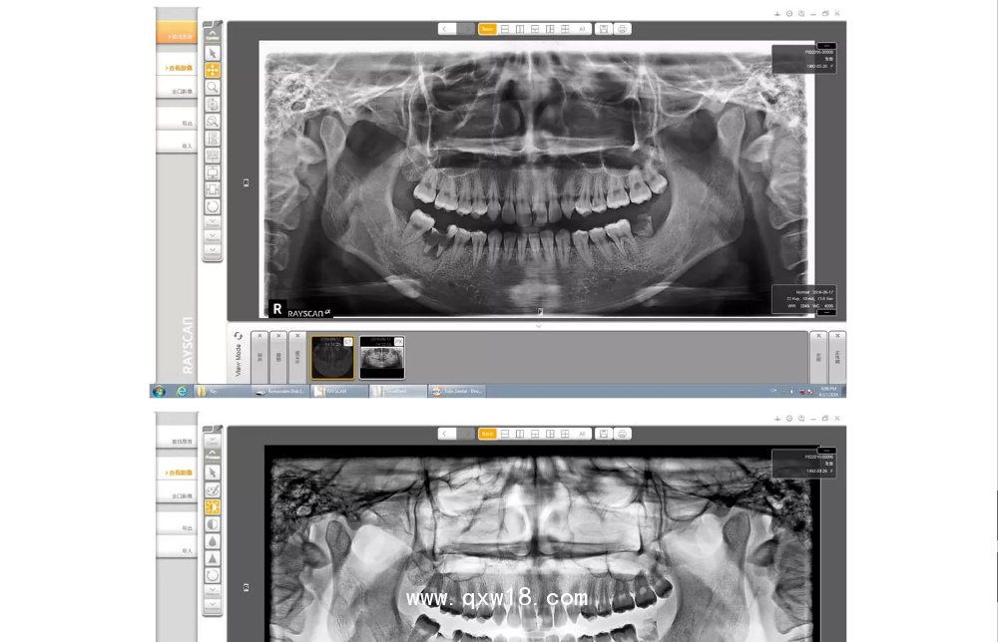Toggle Basic layout mode in upper viewer
Viewport: 998px width, 642px height.
pyautogui.click(x=487, y=29)
